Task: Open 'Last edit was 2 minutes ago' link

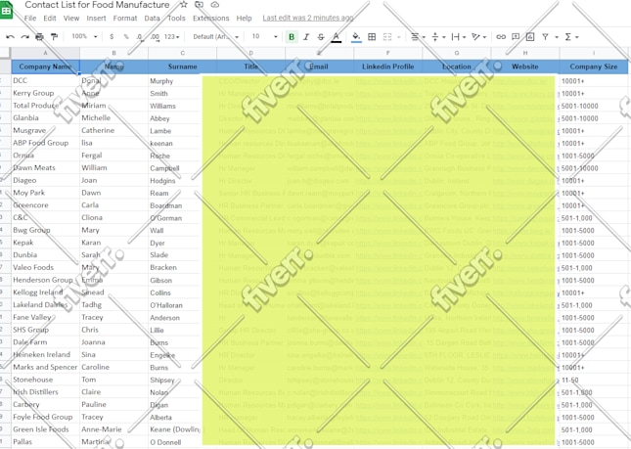Action: click(x=308, y=19)
